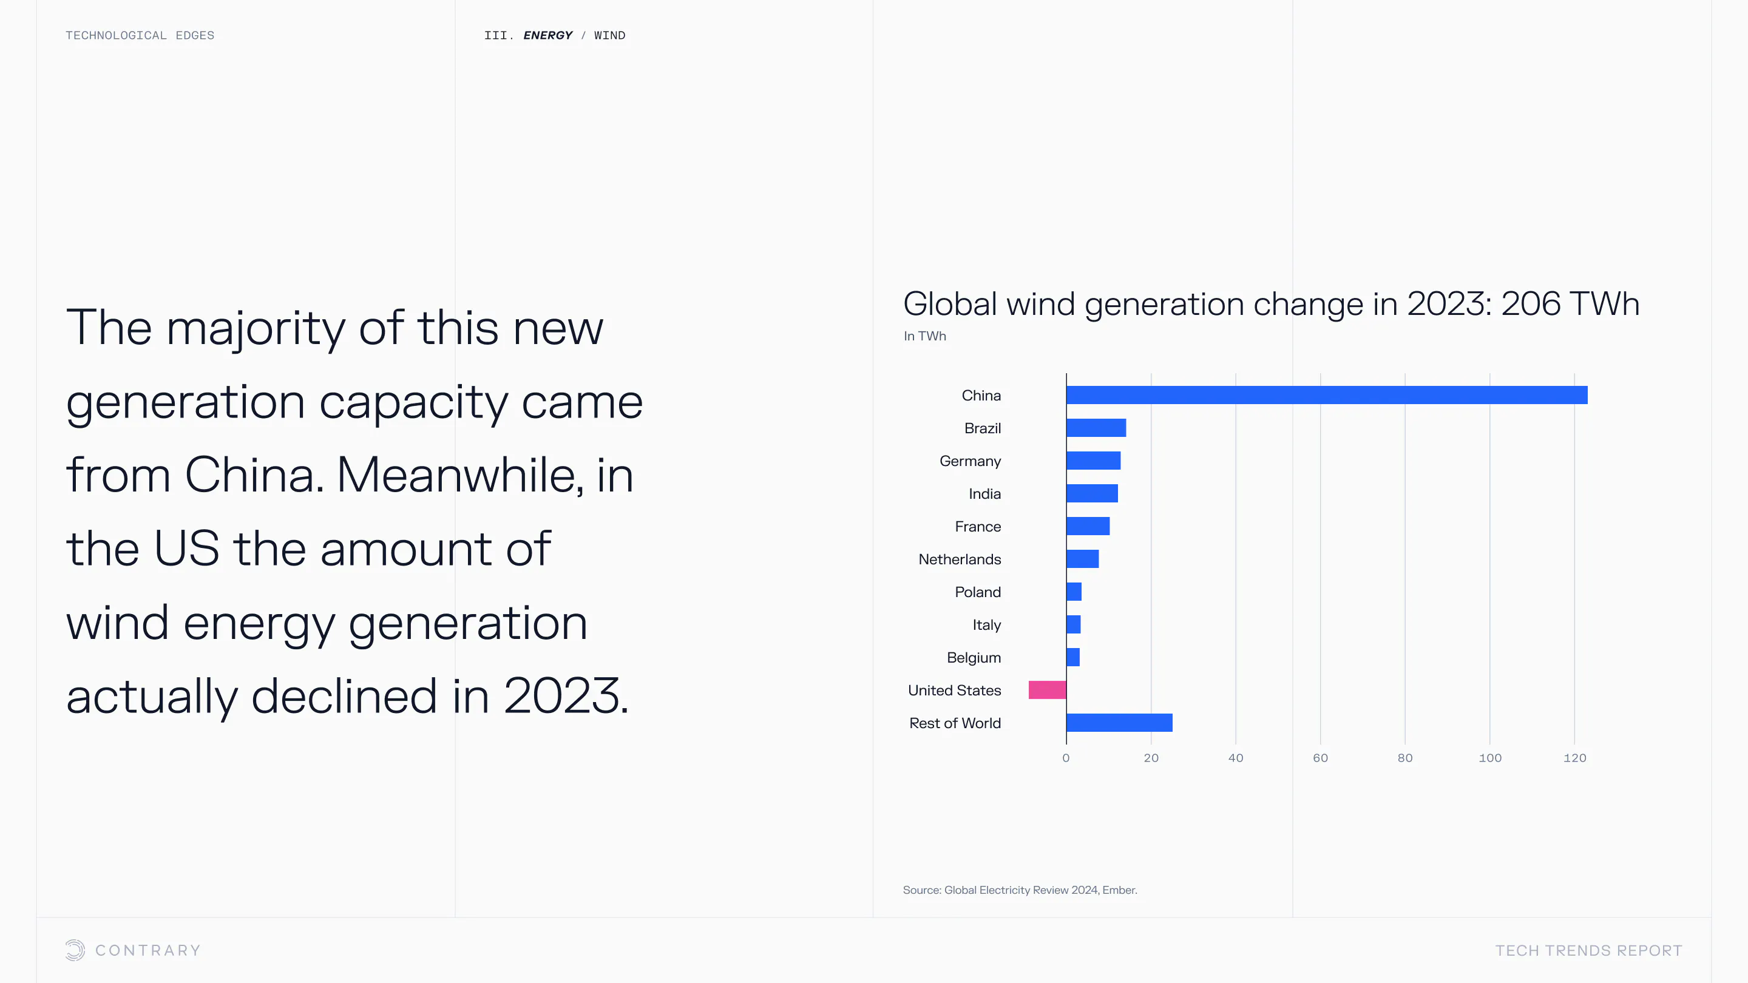The image size is (1748, 983).
Task: Click the TECH TRENDS REPORT footer text
Action: pos(1588,950)
